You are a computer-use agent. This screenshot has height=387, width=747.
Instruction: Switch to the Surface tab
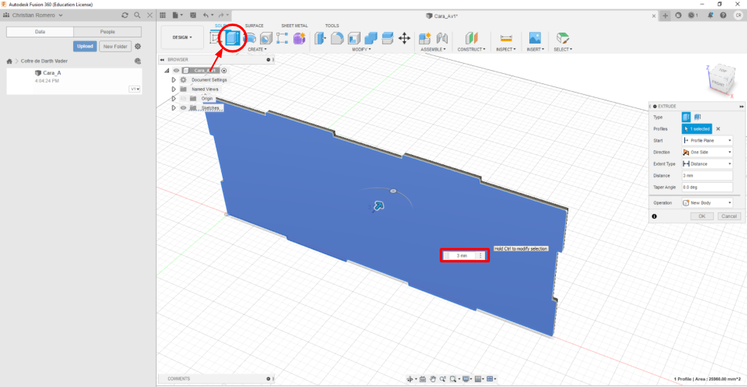click(254, 26)
